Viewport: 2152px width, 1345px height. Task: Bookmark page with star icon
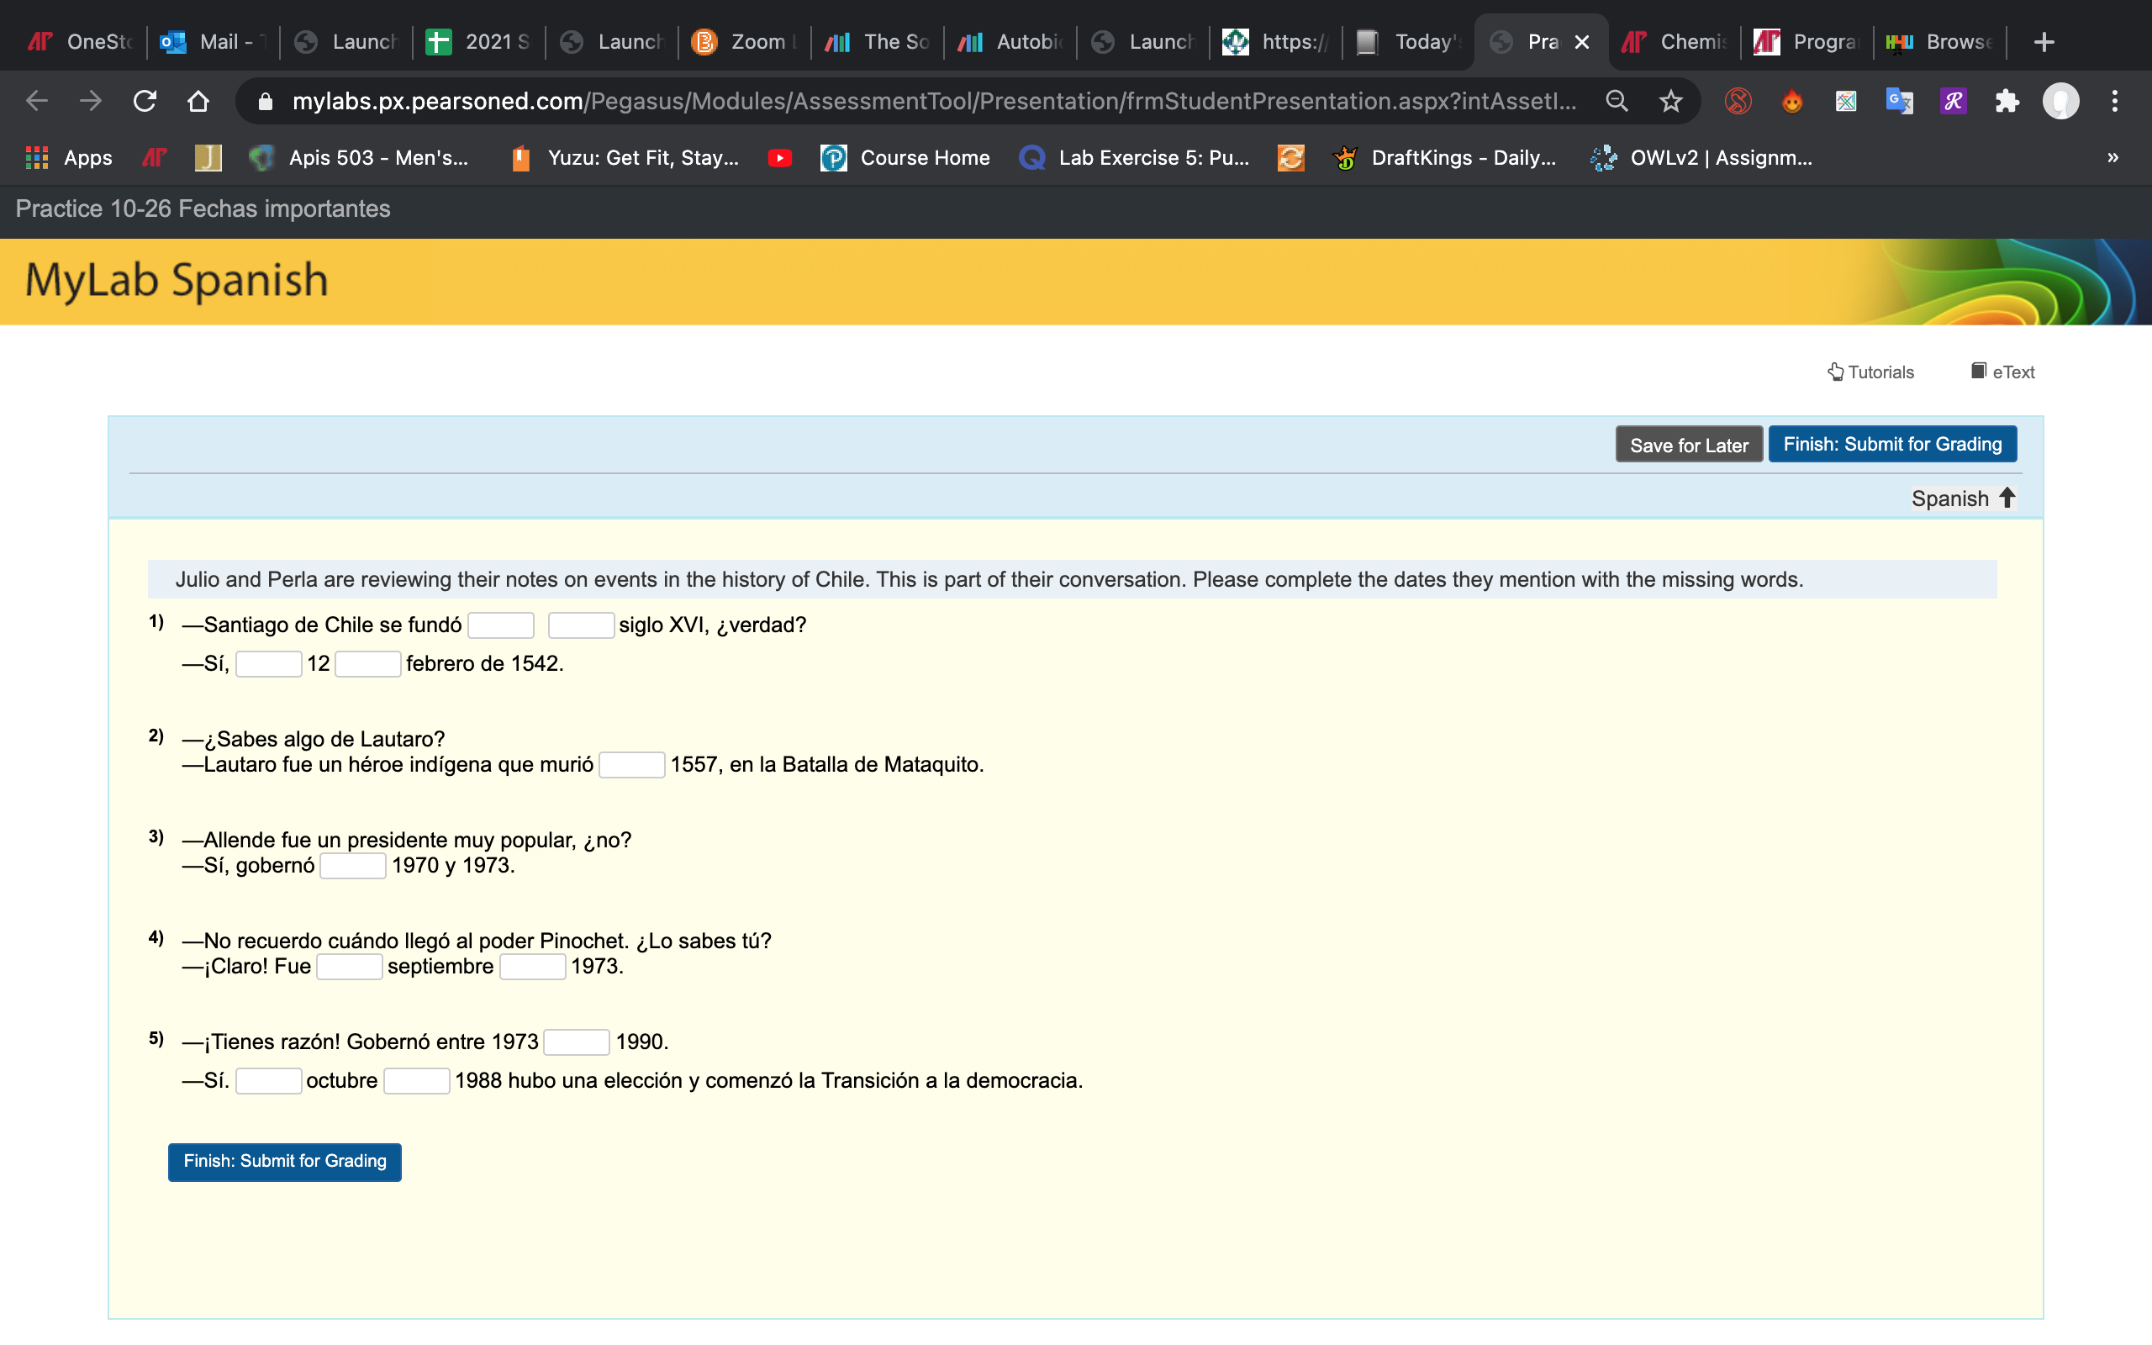[1671, 102]
